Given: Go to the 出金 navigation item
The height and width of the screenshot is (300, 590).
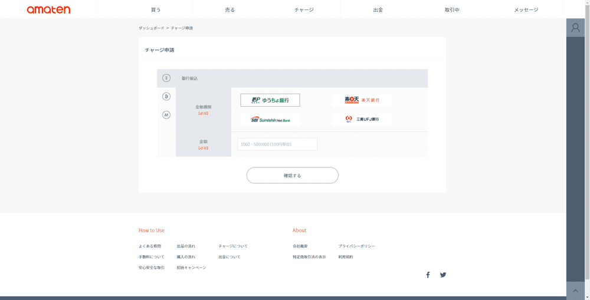Looking at the screenshot, I should tap(378, 9).
